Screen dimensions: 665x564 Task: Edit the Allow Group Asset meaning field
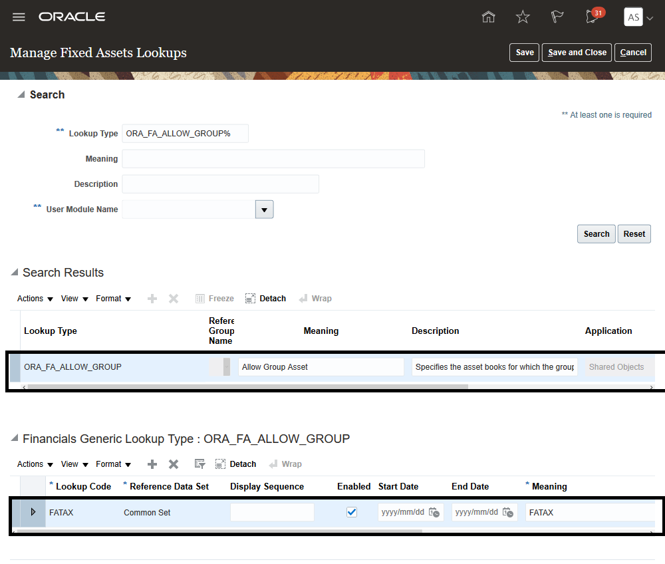tap(321, 367)
